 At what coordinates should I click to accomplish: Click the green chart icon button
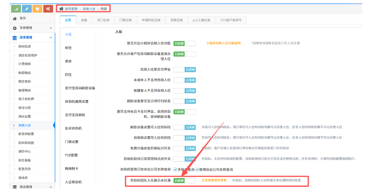coord(16,9)
